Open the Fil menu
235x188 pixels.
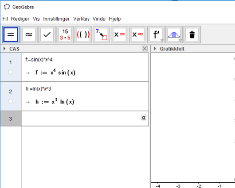pos(5,19)
